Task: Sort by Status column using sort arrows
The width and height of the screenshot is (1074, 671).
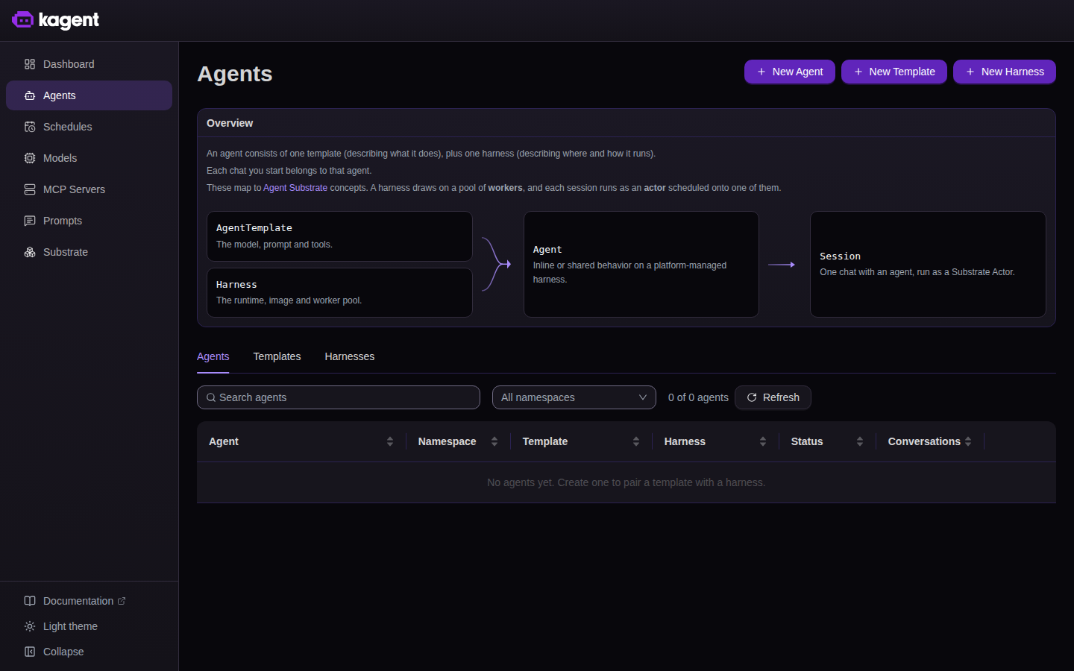Action: (860, 441)
